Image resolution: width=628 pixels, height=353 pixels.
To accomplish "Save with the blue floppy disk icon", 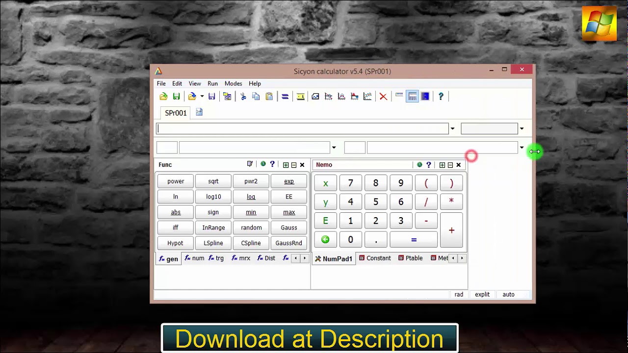I will pos(212,97).
